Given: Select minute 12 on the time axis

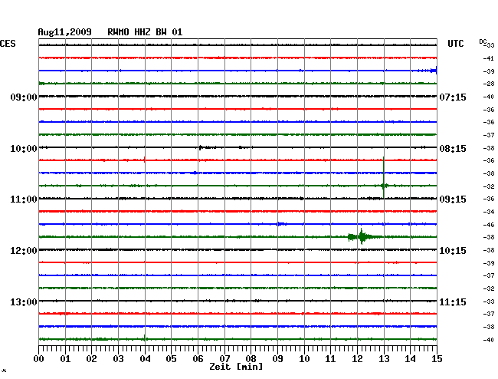Looking at the screenshot, I should (x=357, y=359).
